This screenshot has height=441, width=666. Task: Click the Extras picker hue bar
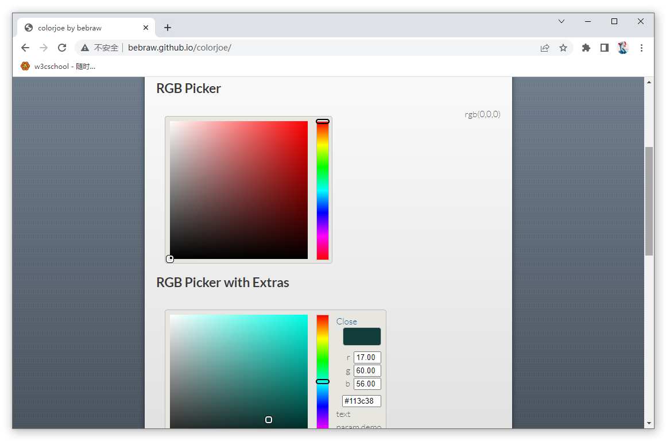[x=323, y=372]
